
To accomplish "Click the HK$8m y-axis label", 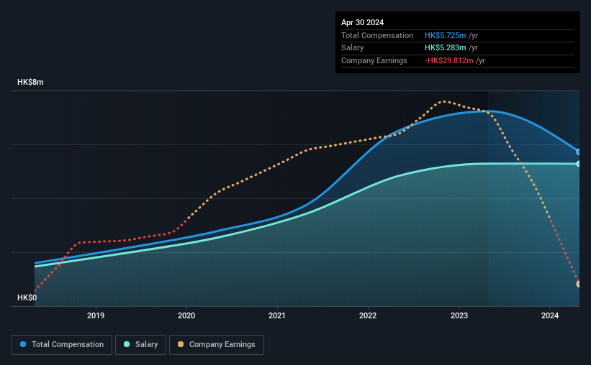I will click(x=30, y=82).
